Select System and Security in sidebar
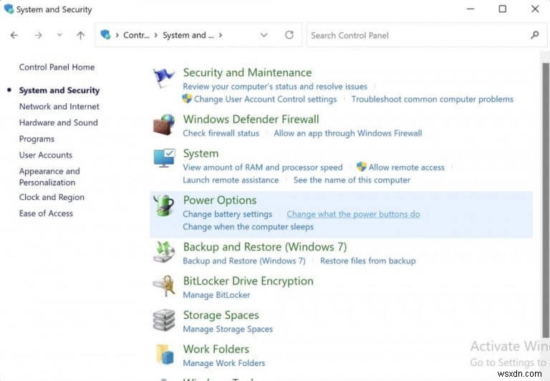 tap(59, 90)
